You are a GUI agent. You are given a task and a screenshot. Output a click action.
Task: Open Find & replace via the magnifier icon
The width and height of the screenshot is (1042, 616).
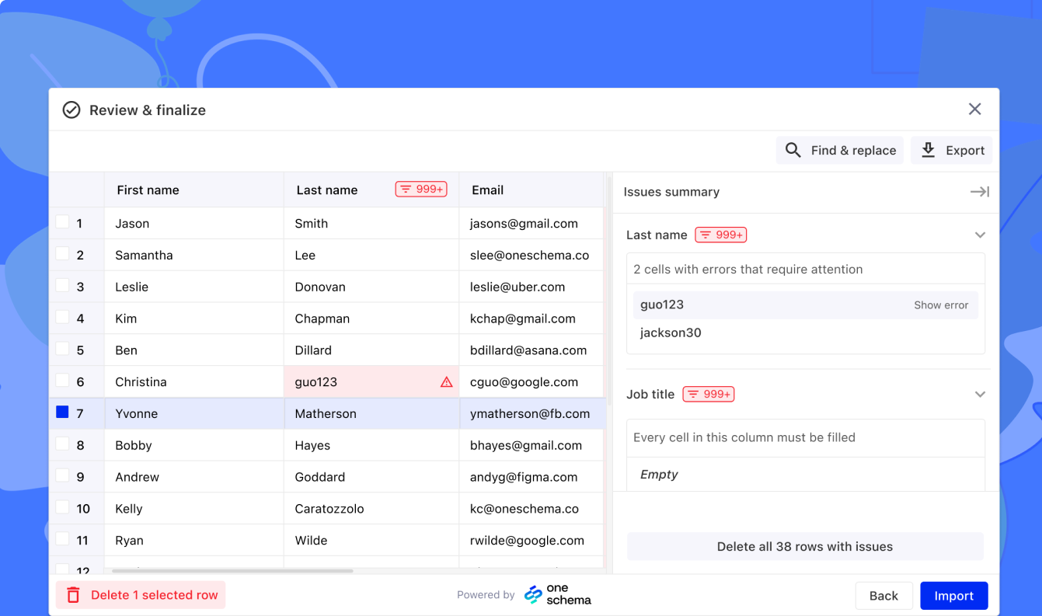click(x=793, y=150)
